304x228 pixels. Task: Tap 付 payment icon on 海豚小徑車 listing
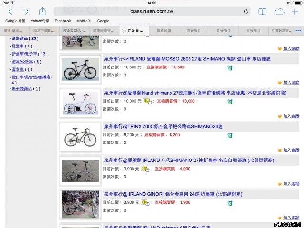tap(230, 102)
